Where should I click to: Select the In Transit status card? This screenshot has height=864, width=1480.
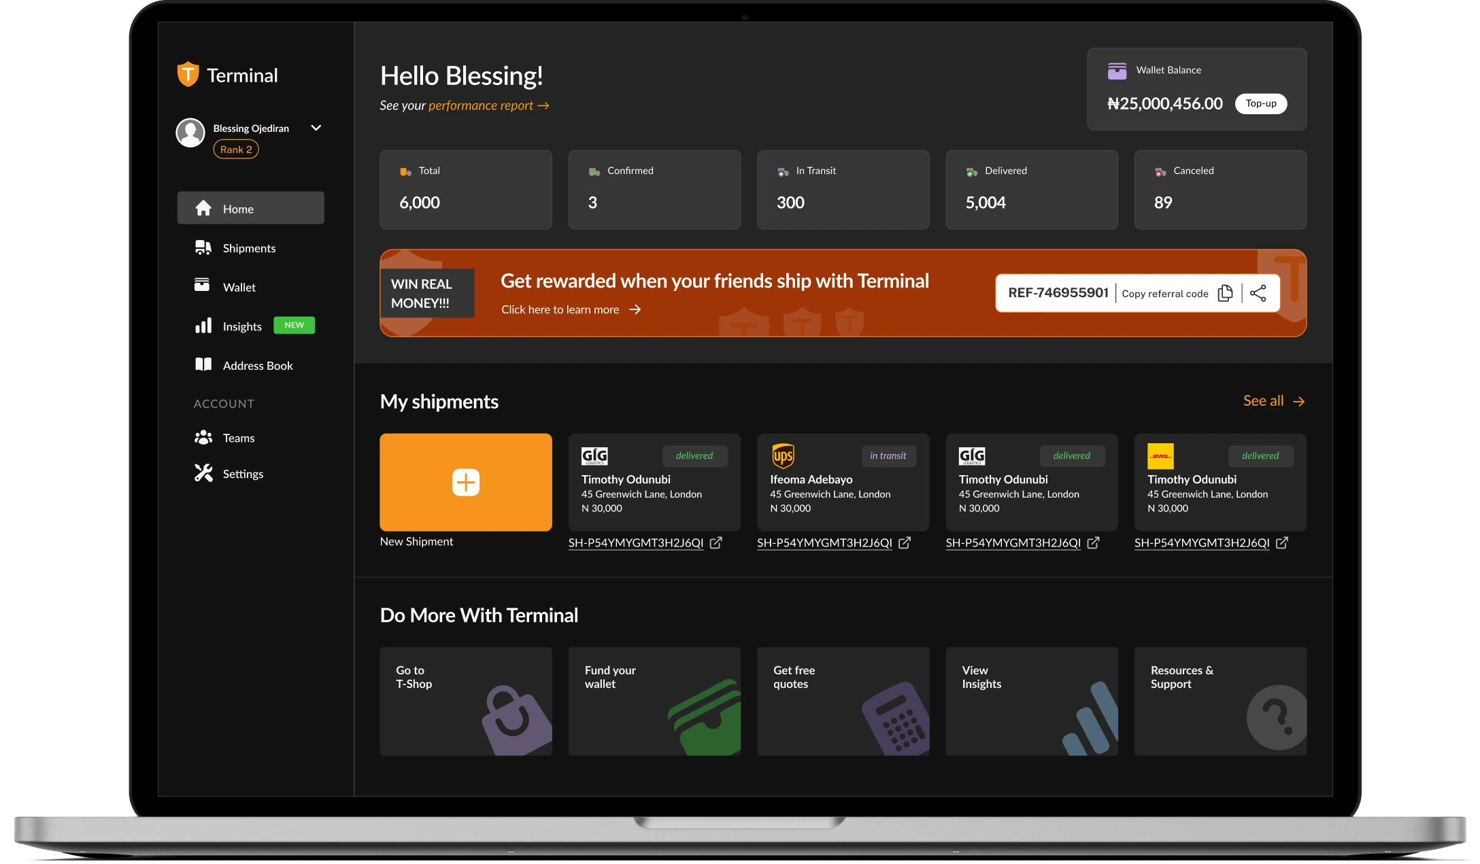(843, 190)
